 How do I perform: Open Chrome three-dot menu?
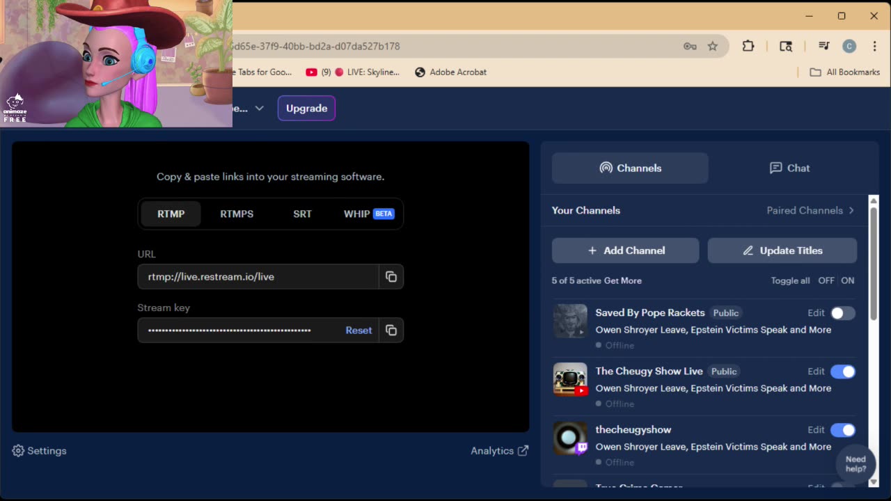pyautogui.click(x=874, y=46)
